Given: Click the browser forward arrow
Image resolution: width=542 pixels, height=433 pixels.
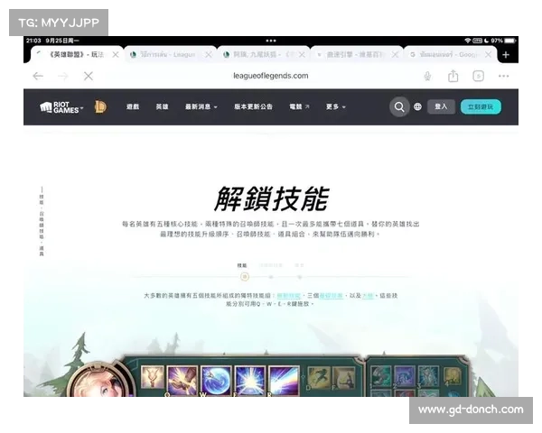Looking at the screenshot, I should coord(63,76).
